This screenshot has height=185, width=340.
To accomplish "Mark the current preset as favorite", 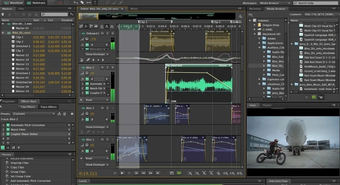I will (72, 113).
